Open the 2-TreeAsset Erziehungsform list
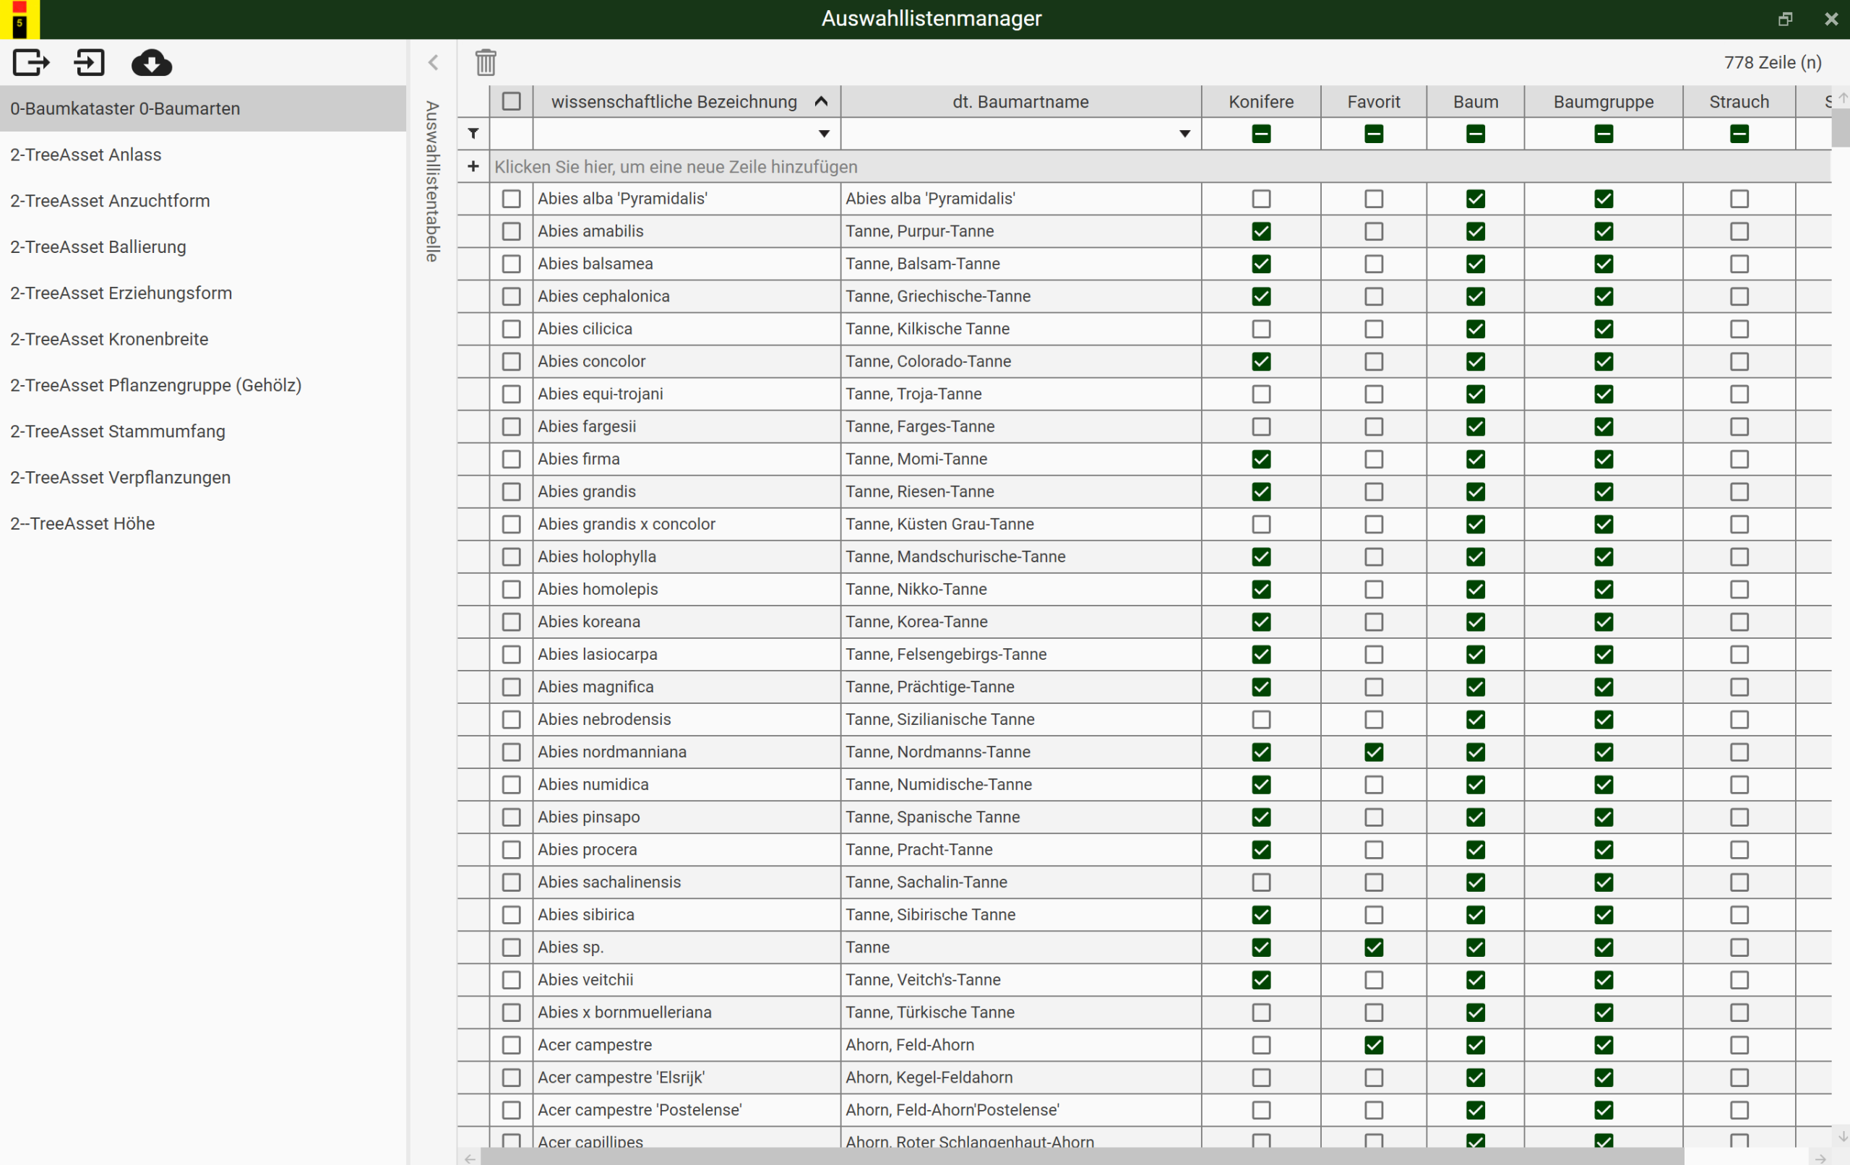 coord(203,293)
